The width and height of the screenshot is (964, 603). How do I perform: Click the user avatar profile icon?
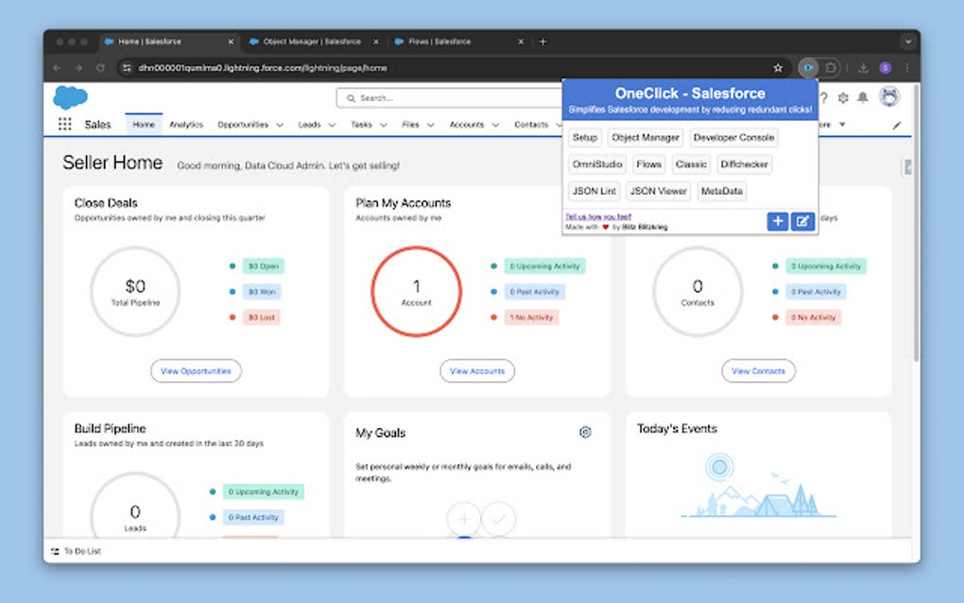tap(888, 97)
